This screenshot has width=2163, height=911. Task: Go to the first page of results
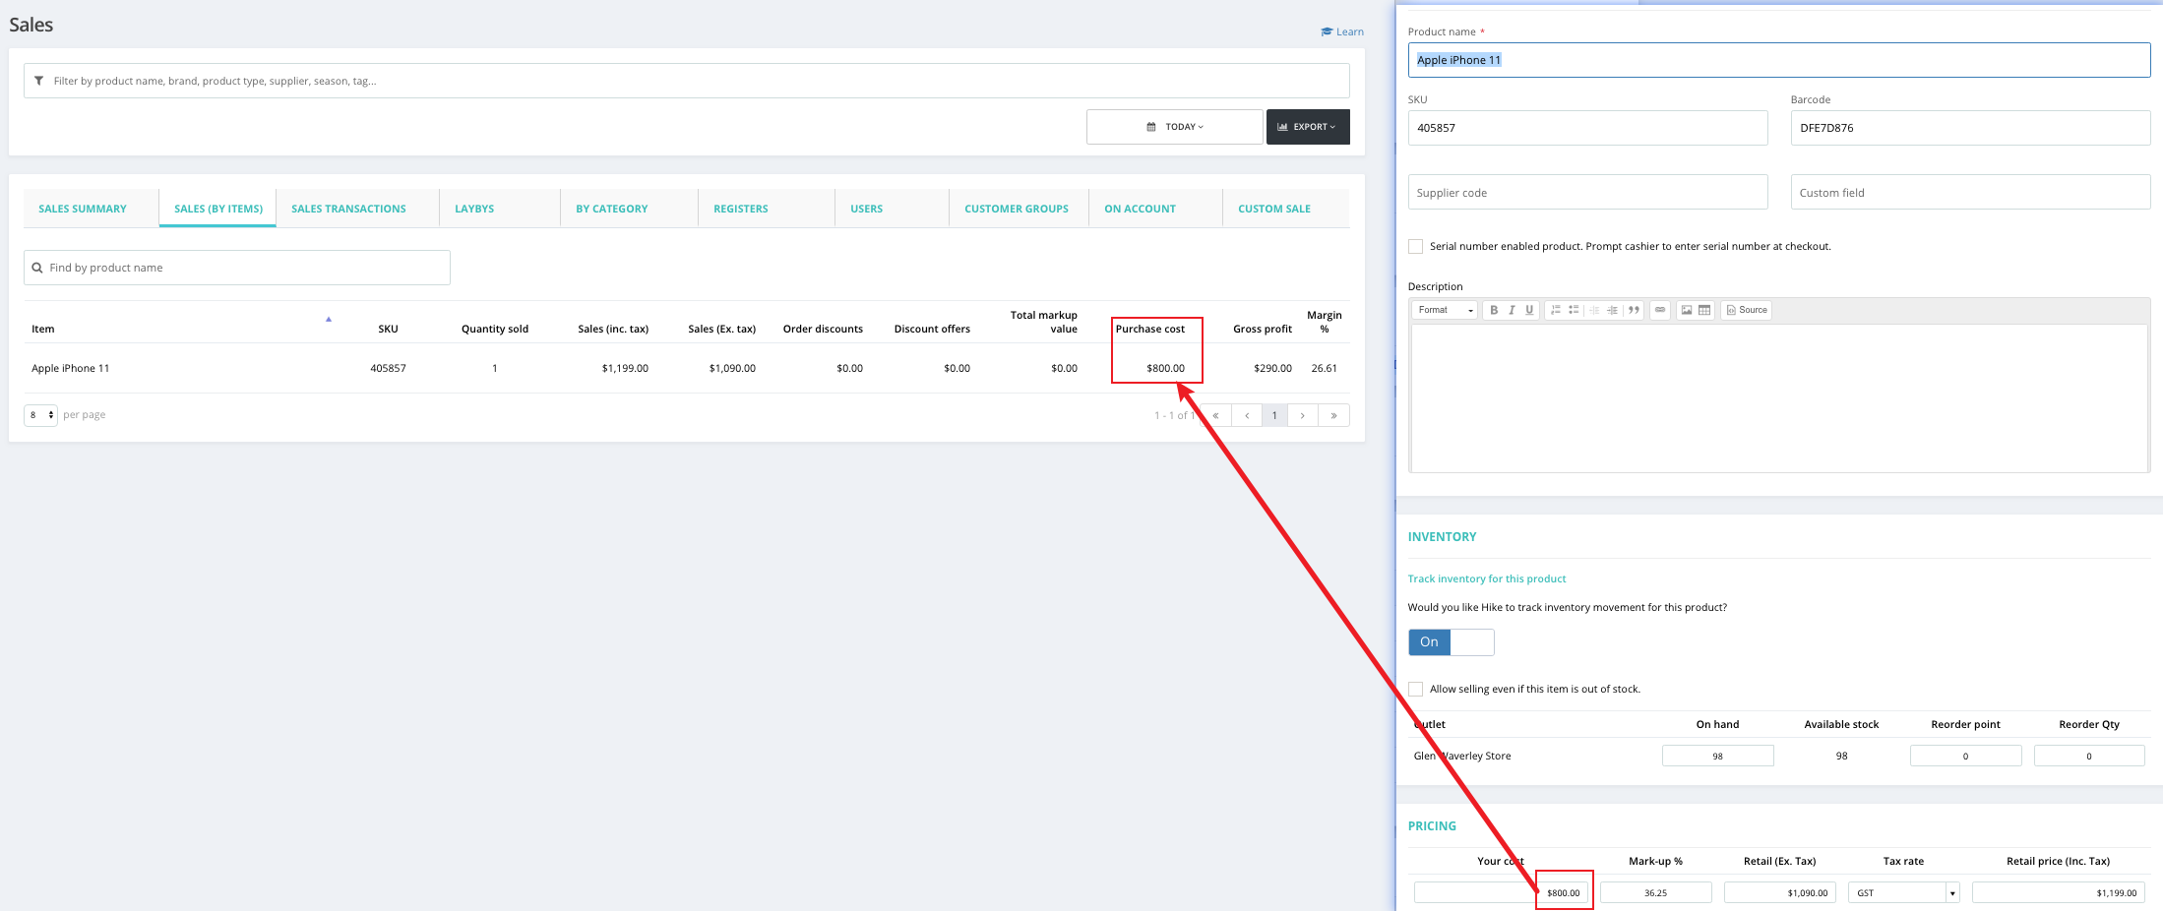coord(1216,415)
